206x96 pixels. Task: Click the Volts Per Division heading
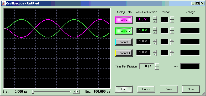pyautogui.click(x=146, y=12)
